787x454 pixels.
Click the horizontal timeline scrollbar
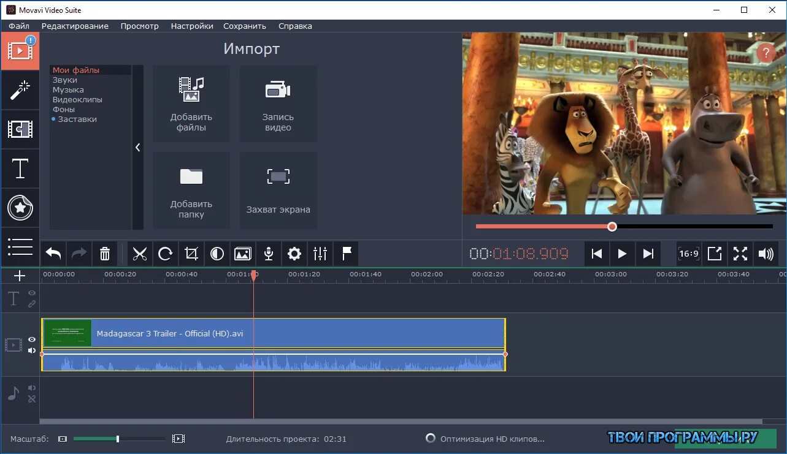[x=401, y=422]
